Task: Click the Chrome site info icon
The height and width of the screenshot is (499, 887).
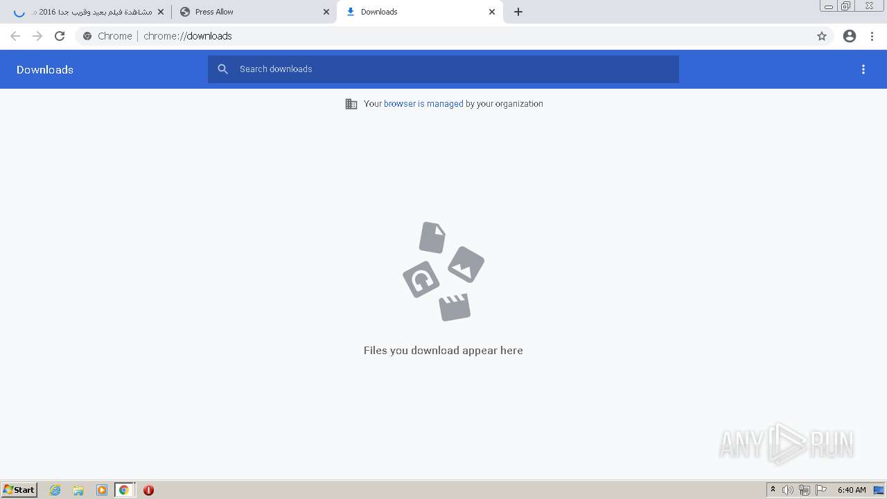Action: [87, 36]
